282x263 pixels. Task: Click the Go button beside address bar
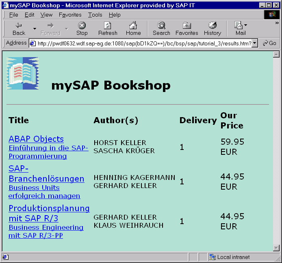click(x=269, y=43)
